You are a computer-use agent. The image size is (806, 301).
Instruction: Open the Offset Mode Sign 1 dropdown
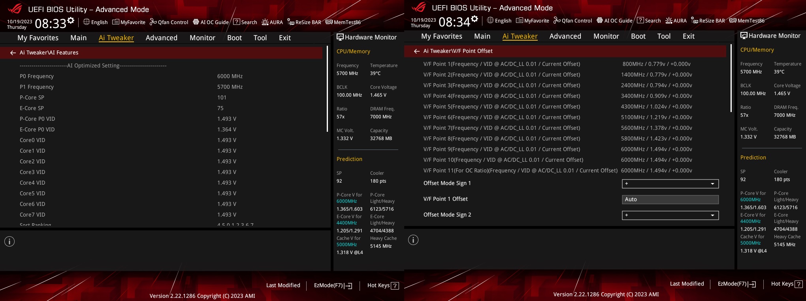point(670,184)
